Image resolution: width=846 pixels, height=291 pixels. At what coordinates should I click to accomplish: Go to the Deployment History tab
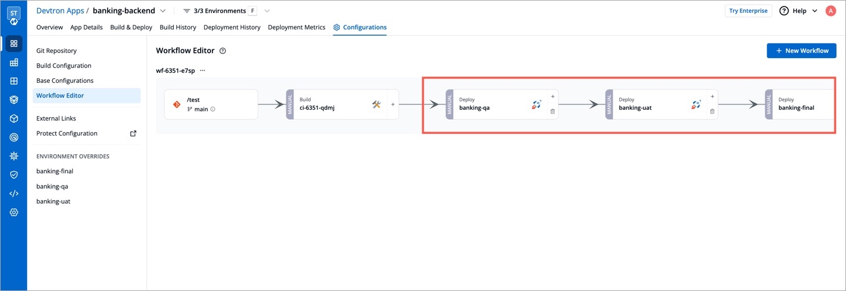pyautogui.click(x=232, y=27)
